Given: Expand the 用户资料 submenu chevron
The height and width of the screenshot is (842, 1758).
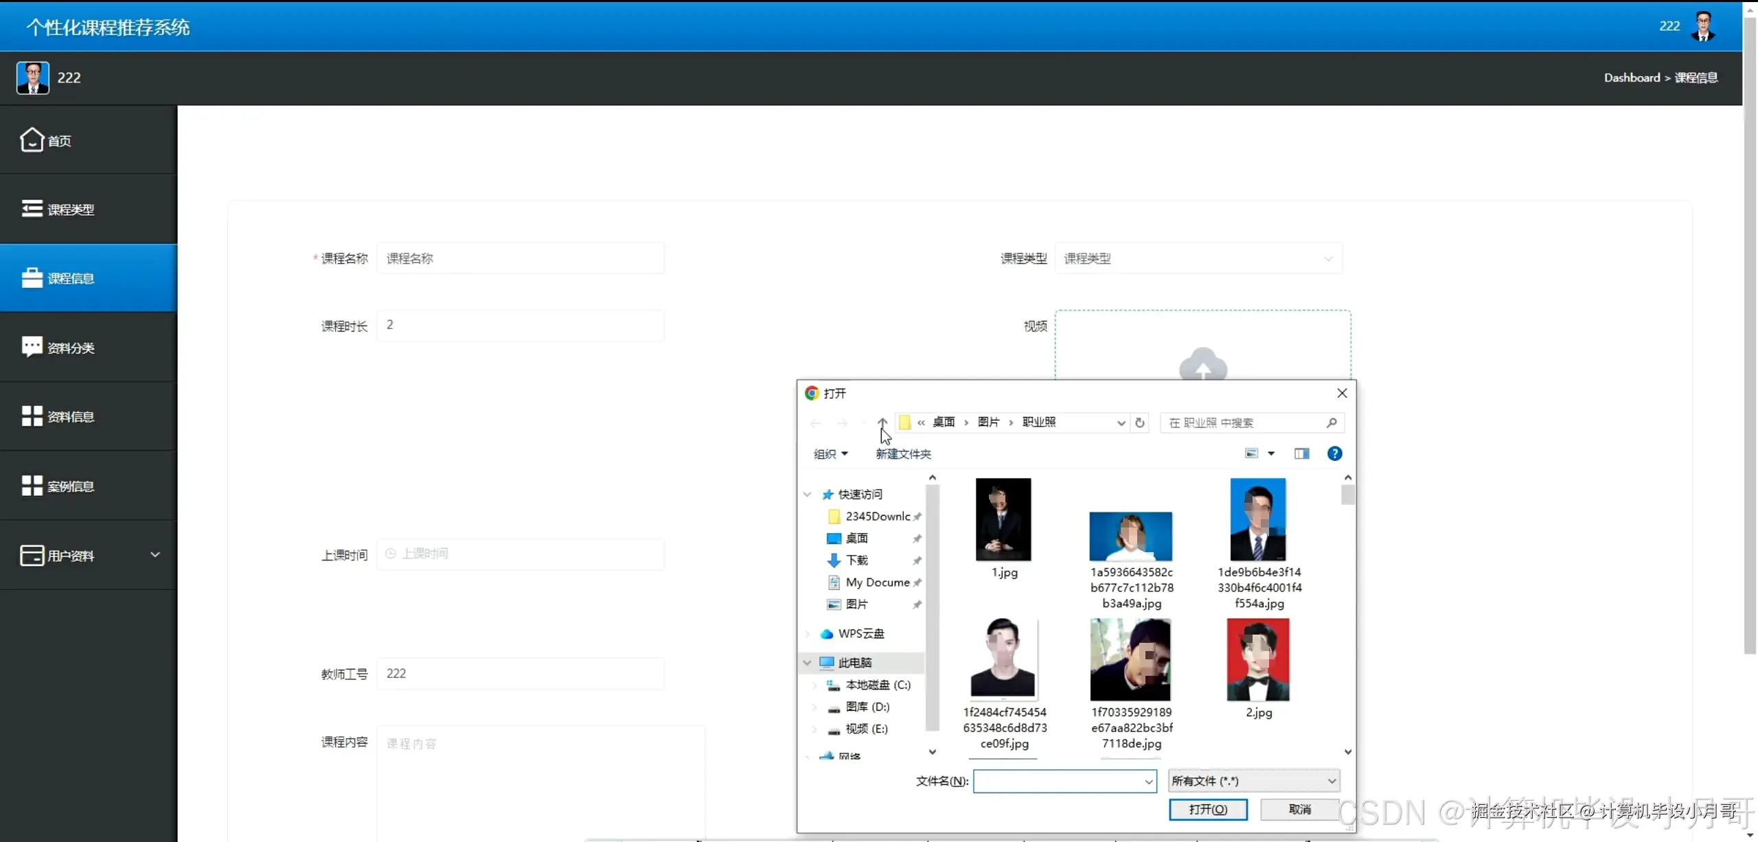Looking at the screenshot, I should [155, 555].
